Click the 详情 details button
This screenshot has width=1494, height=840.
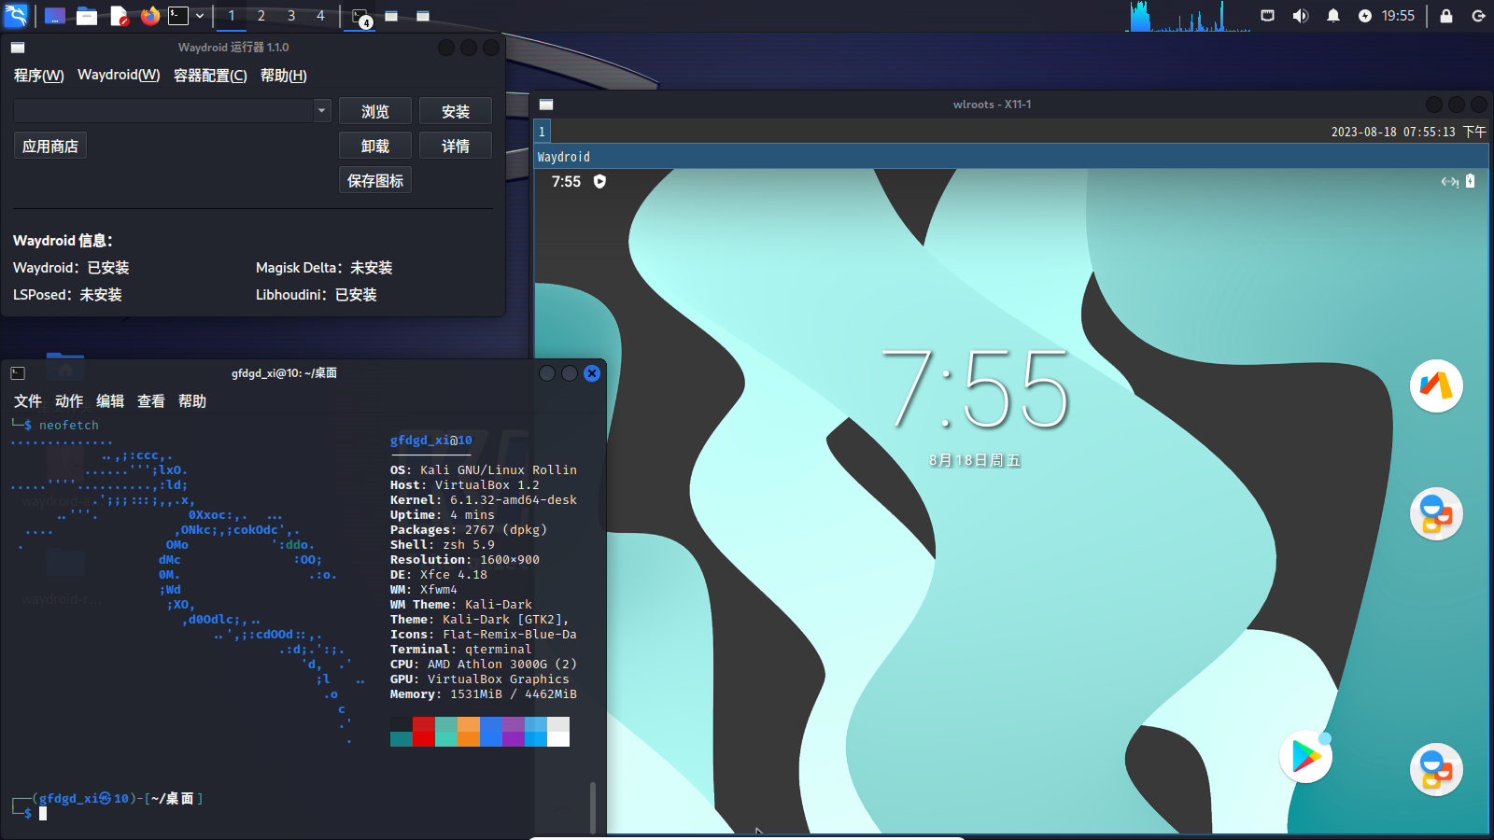tap(456, 147)
